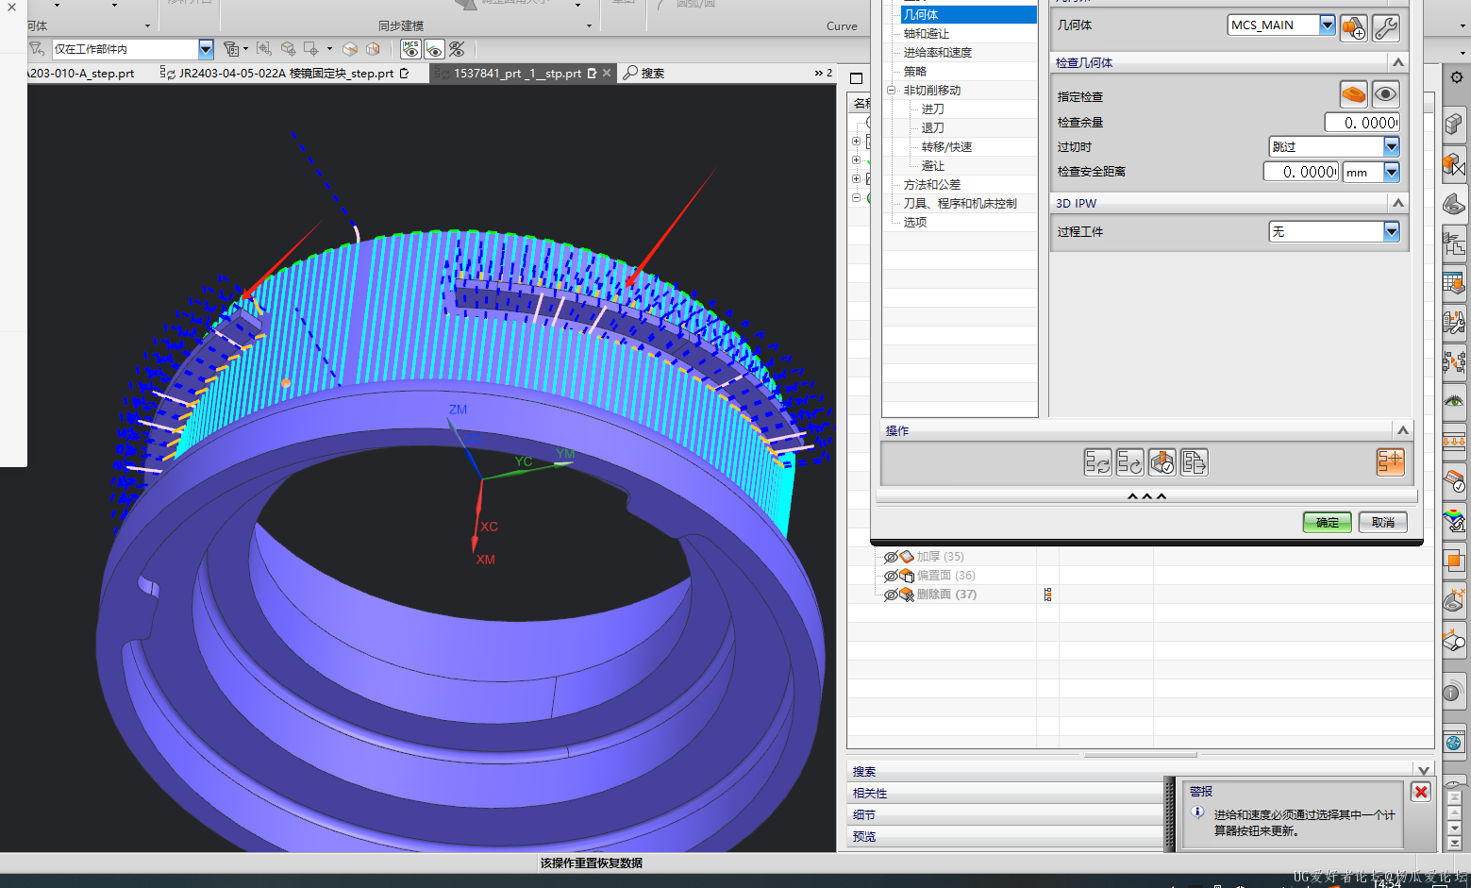Click the 取消 Cancel button

click(1383, 523)
